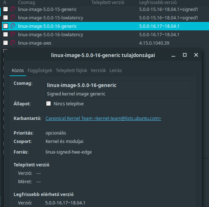The width and height of the screenshot is (209, 207).
Task: Show the Leírás tab
Action: pos(115,70)
